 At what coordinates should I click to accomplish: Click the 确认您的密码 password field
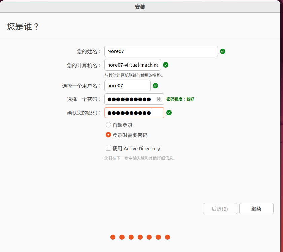[x=134, y=113]
